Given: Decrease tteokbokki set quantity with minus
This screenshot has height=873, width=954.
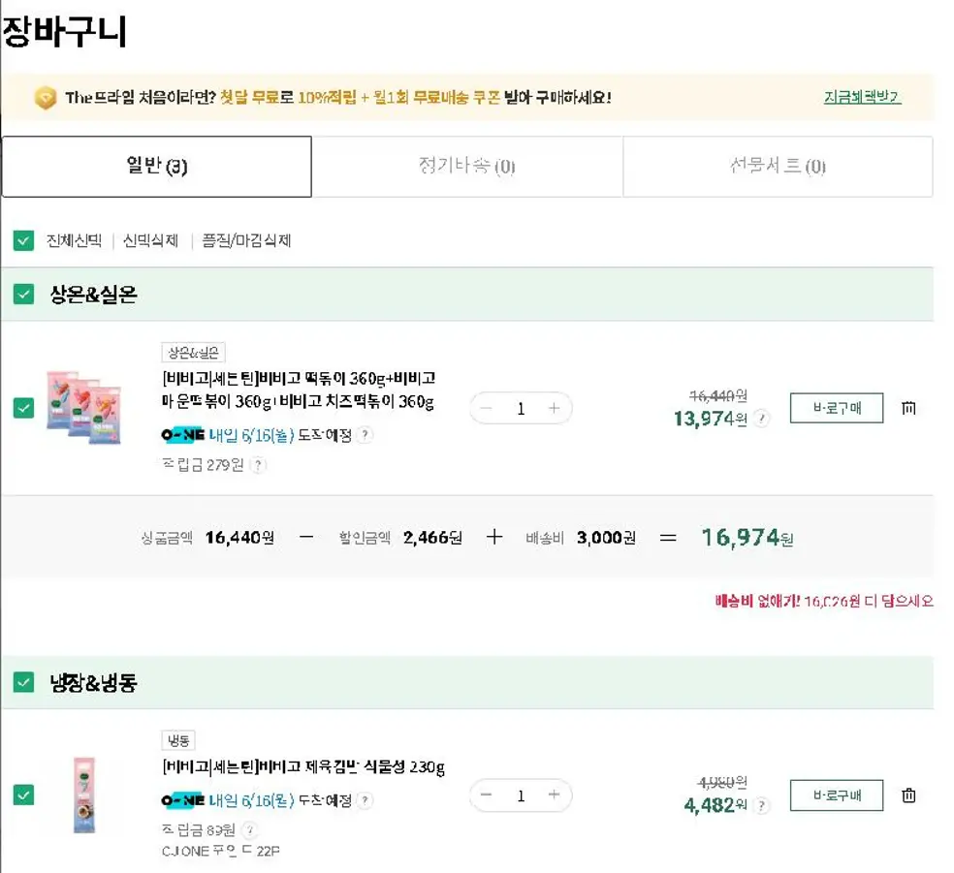Looking at the screenshot, I should click(x=487, y=408).
